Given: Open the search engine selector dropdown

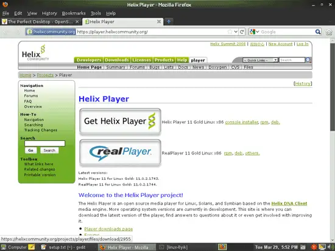Looking at the screenshot, I should point(255,32).
